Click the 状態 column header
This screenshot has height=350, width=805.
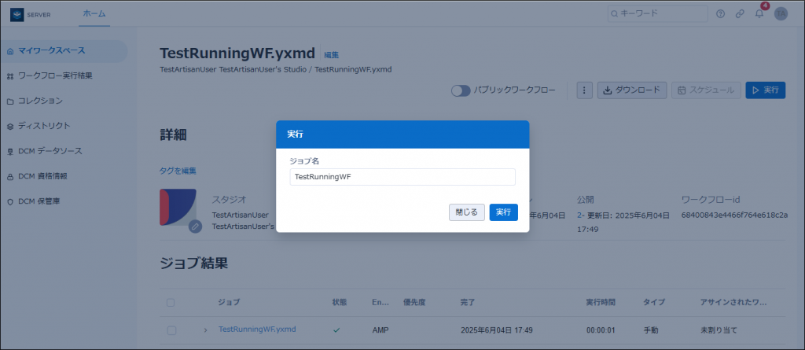[x=340, y=303]
